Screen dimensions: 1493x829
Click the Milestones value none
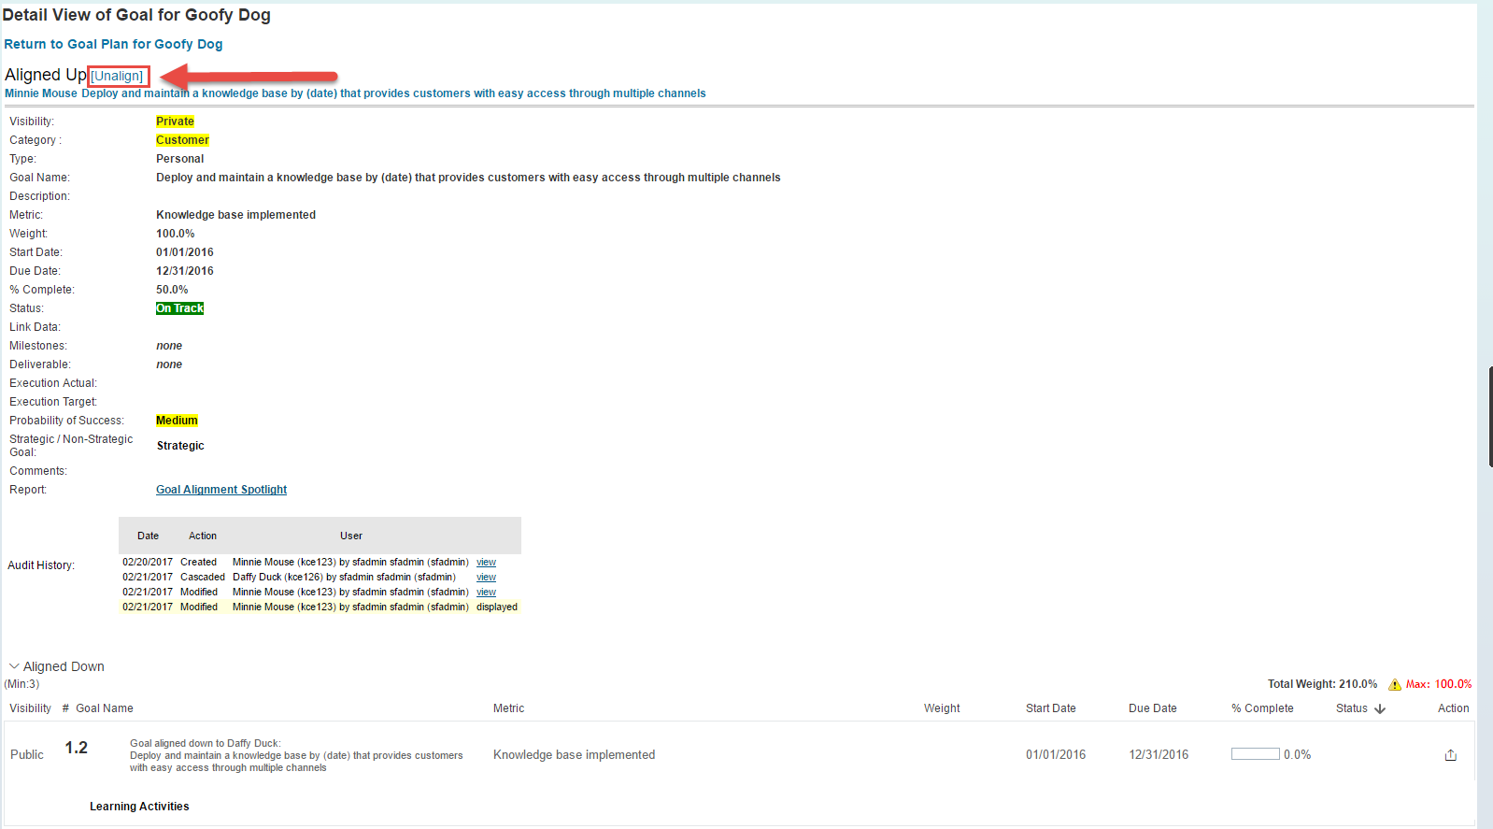click(x=169, y=346)
